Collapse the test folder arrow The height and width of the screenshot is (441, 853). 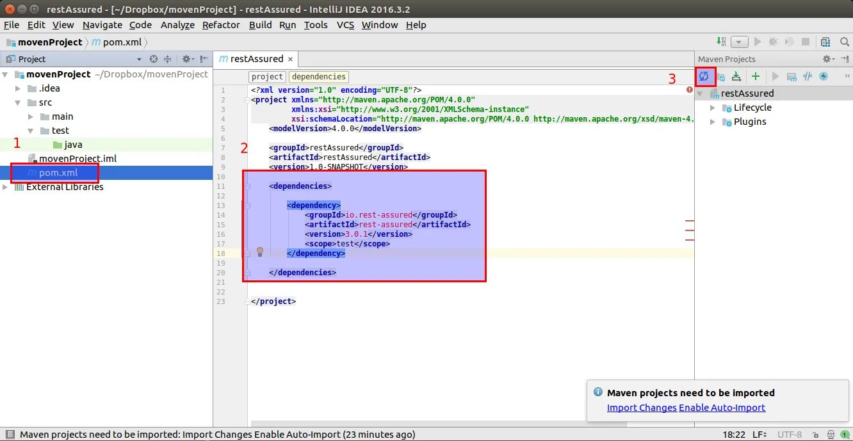coord(31,131)
